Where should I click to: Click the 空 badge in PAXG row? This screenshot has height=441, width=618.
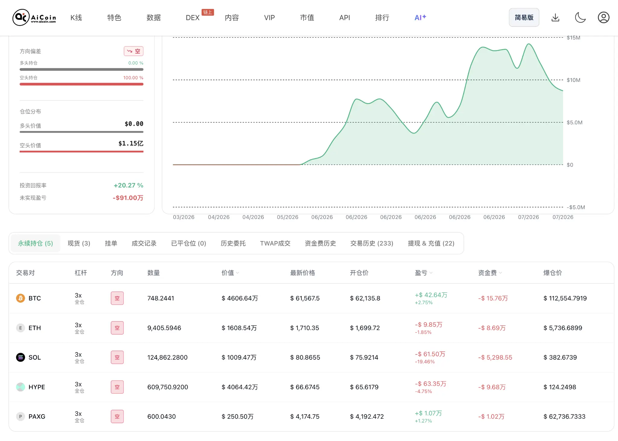[117, 416]
